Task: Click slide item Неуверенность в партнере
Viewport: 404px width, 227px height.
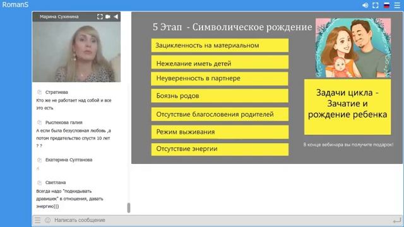Action: [x=220, y=79]
